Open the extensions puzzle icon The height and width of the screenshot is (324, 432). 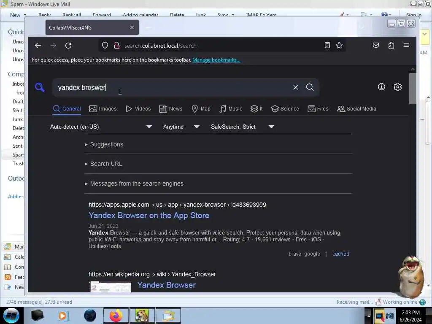(x=391, y=45)
